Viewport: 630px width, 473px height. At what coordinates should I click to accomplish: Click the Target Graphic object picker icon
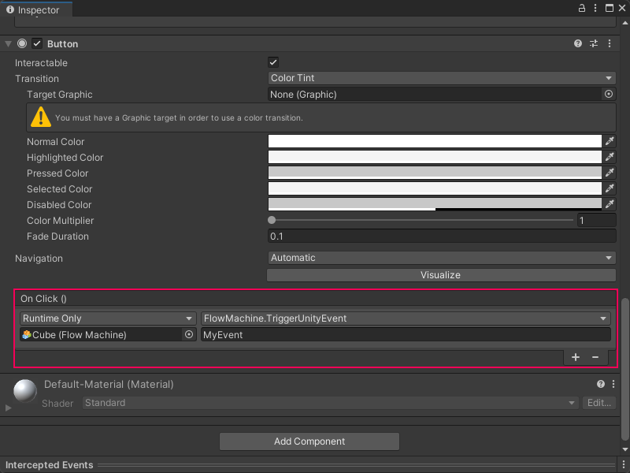609,94
